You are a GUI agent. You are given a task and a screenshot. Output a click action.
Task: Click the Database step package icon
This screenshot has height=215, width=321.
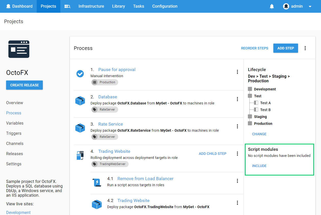pos(80,101)
